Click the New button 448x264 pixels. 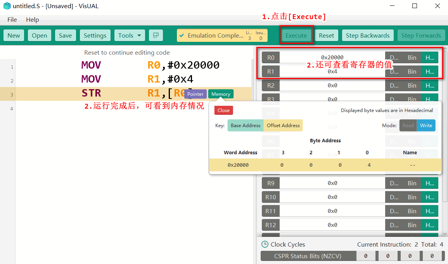point(14,35)
